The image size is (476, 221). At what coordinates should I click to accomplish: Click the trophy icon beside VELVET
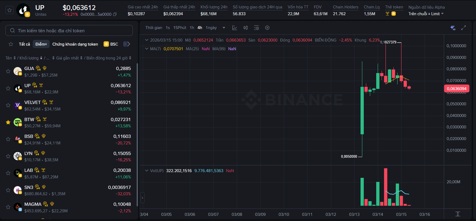[x=51, y=102]
